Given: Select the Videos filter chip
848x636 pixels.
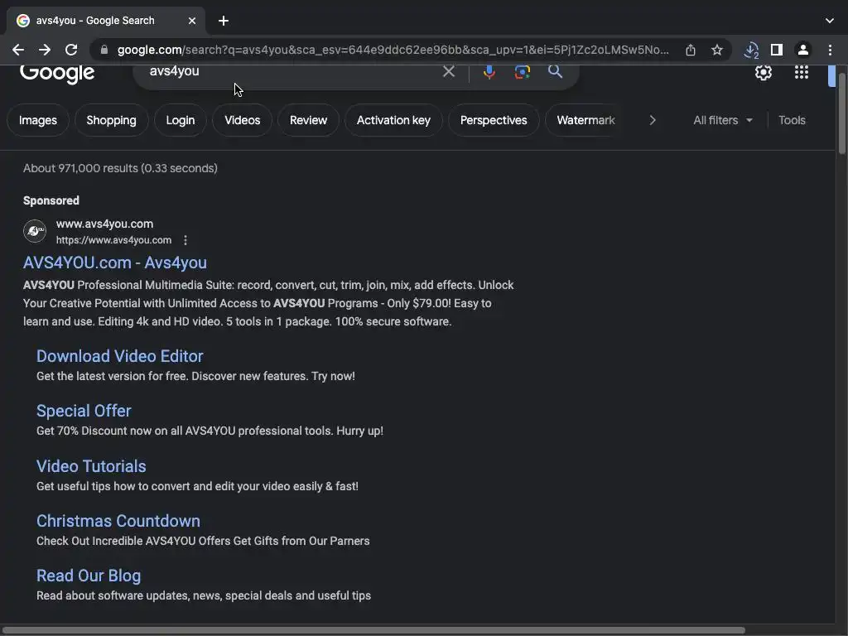Looking at the screenshot, I should pos(243,120).
